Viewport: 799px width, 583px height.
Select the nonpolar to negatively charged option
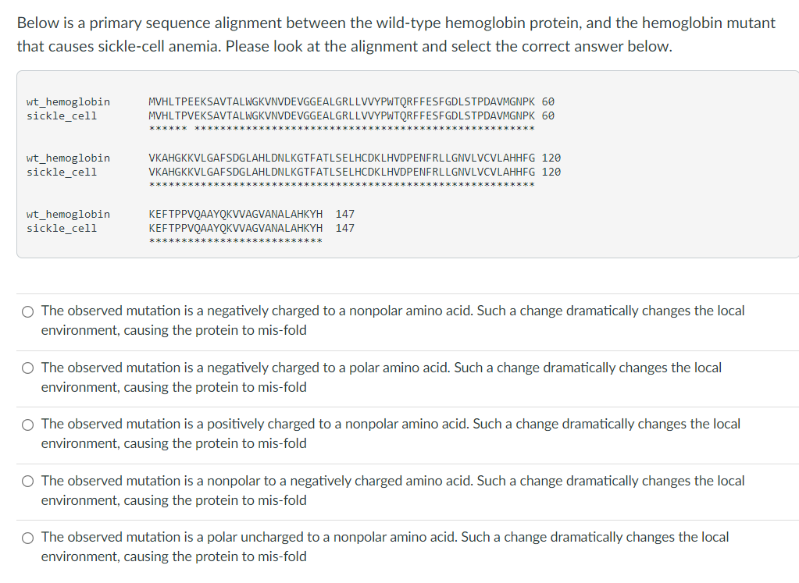pyautogui.click(x=27, y=481)
